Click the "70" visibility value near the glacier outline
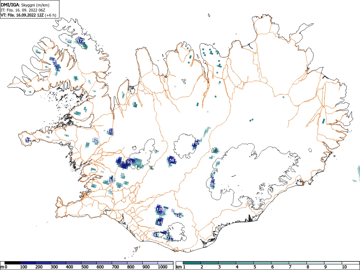The width and height of the screenshot is (360, 270). pos(195,144)
